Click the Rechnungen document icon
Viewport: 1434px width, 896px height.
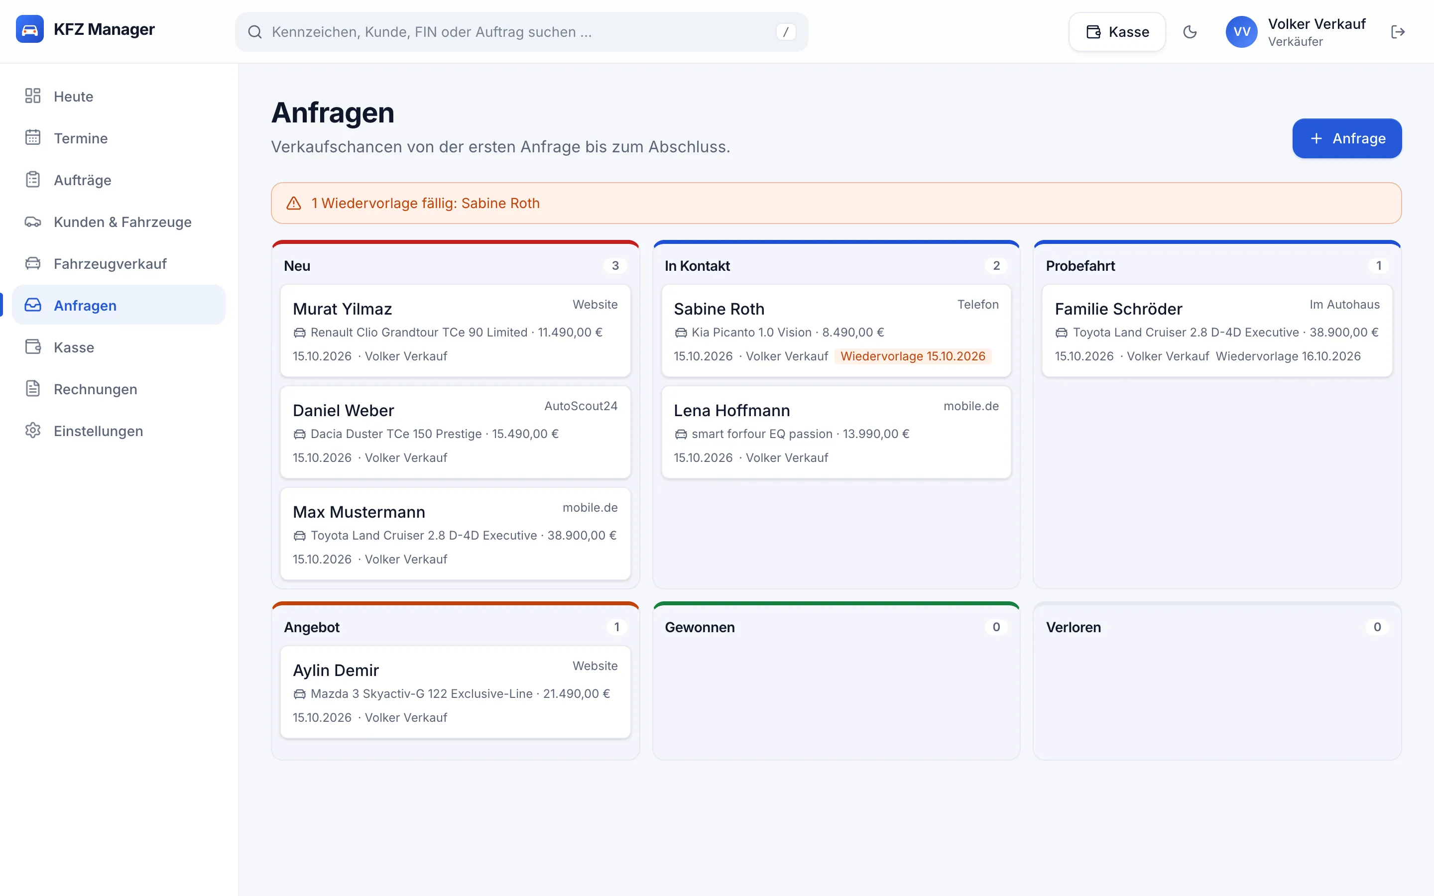32,389
